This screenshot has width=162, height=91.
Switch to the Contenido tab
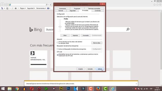98,11
